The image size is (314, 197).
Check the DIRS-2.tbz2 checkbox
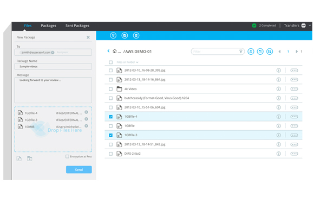[x=110, y=154]
